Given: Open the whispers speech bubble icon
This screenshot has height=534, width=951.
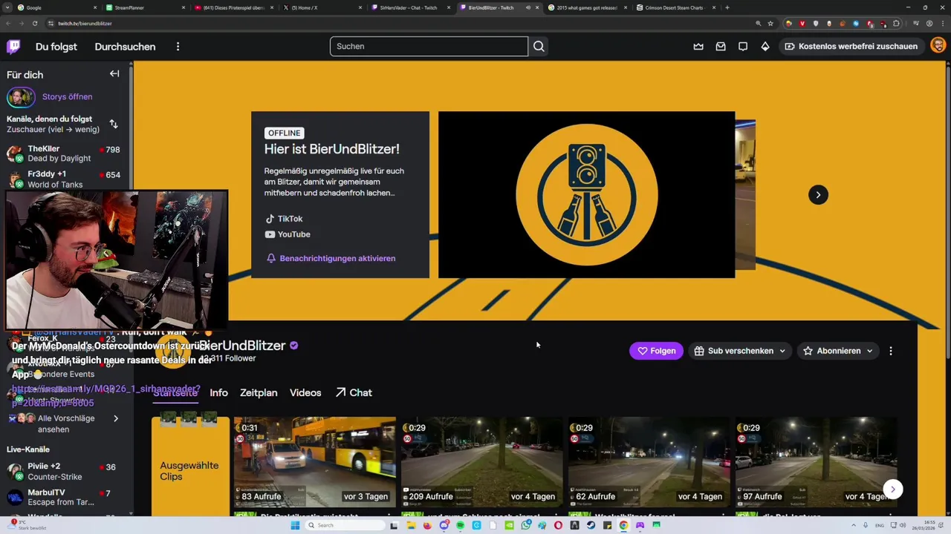Looking at the screenshot, I should 743,46.
